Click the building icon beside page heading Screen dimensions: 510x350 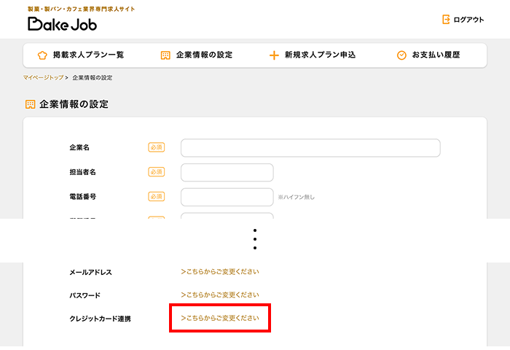(30, 104)
